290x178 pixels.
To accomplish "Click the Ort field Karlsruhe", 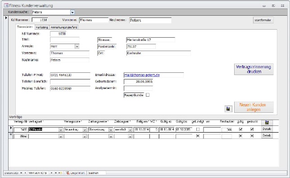I will click(159, 53).
